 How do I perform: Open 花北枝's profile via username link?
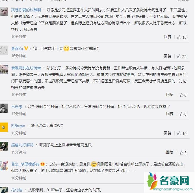[x=17, y=190]
